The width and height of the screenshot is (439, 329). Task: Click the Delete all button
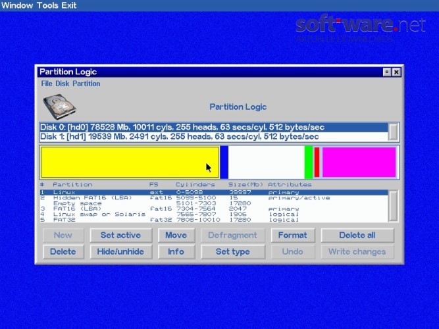(357, 235)
